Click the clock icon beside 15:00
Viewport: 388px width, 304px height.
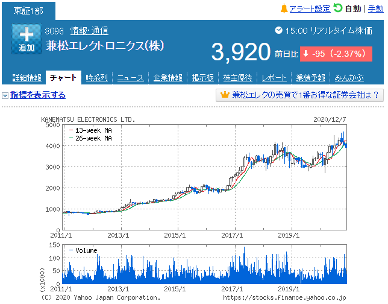(278, 30)
